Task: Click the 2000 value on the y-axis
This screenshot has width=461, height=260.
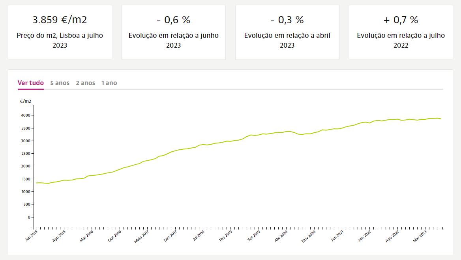Action: pyautogui.click(x=25, y=166)
